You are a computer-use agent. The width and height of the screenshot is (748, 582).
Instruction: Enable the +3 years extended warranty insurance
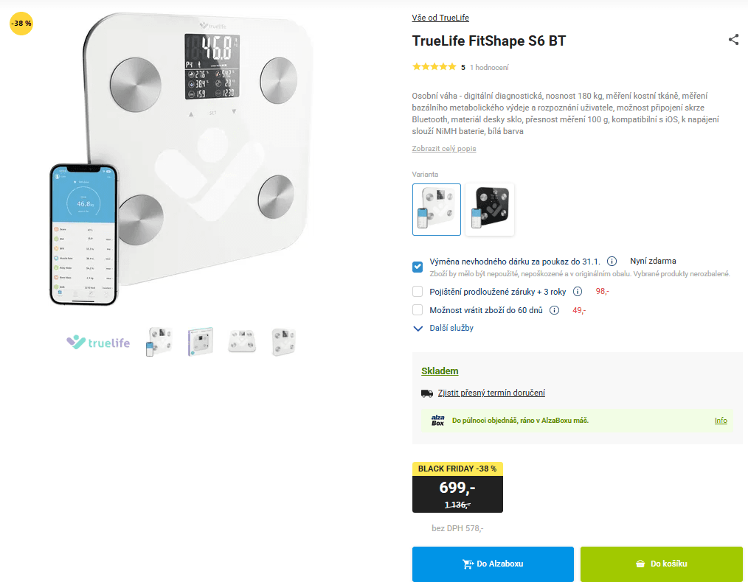(x=416, y=291)
